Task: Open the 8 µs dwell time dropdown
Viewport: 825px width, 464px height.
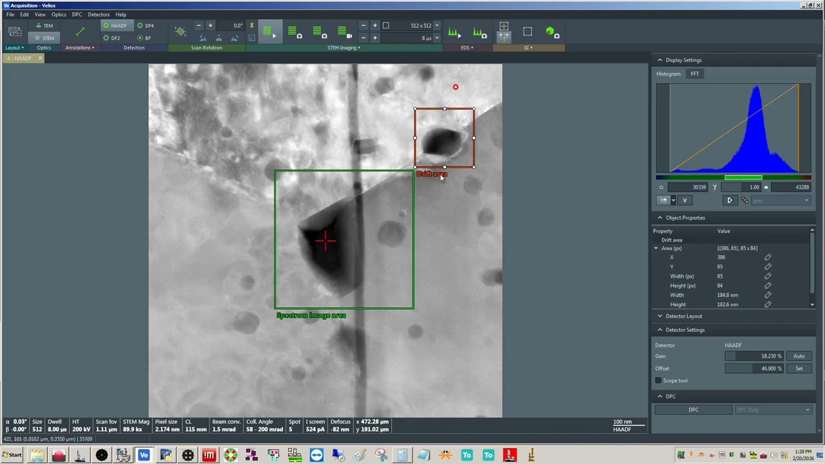Action: pyautogui.click(x=436, y=38)
